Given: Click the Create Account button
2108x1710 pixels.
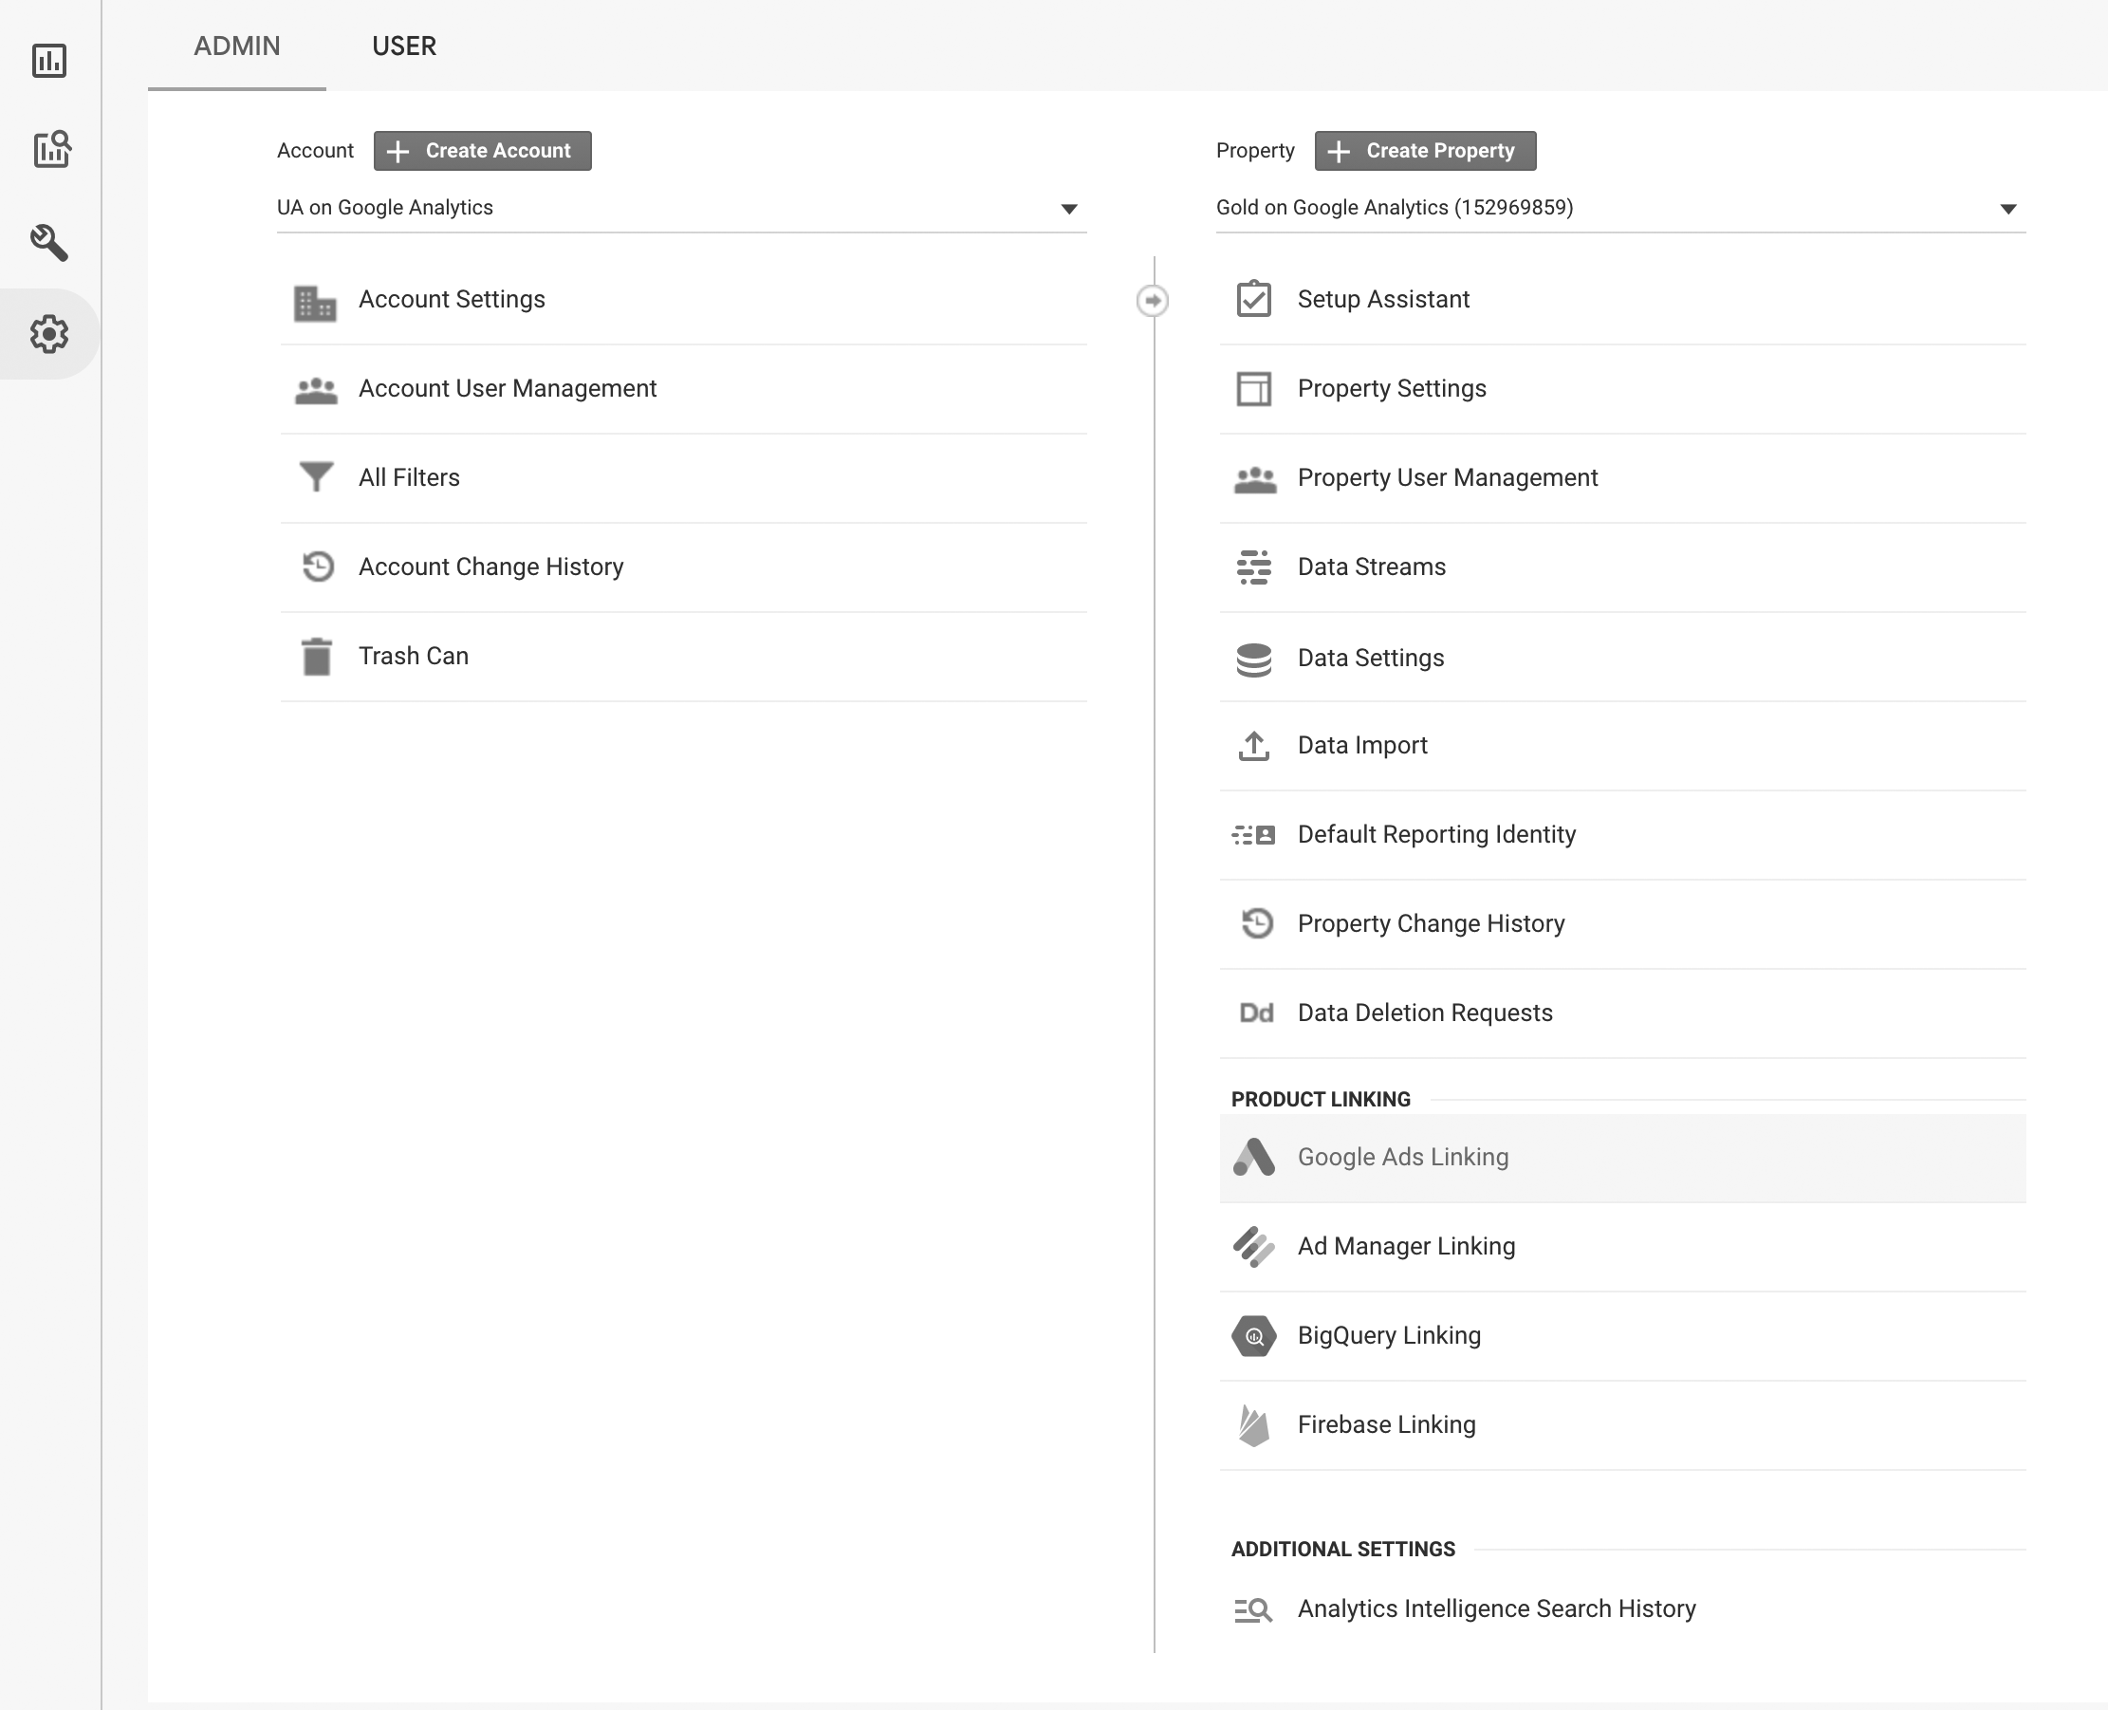Looking at the screenshot, I should click(483, 151).
